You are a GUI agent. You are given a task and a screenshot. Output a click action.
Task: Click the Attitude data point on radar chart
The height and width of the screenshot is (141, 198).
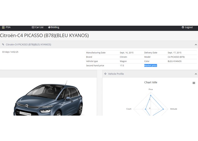[x=163, y=109]
